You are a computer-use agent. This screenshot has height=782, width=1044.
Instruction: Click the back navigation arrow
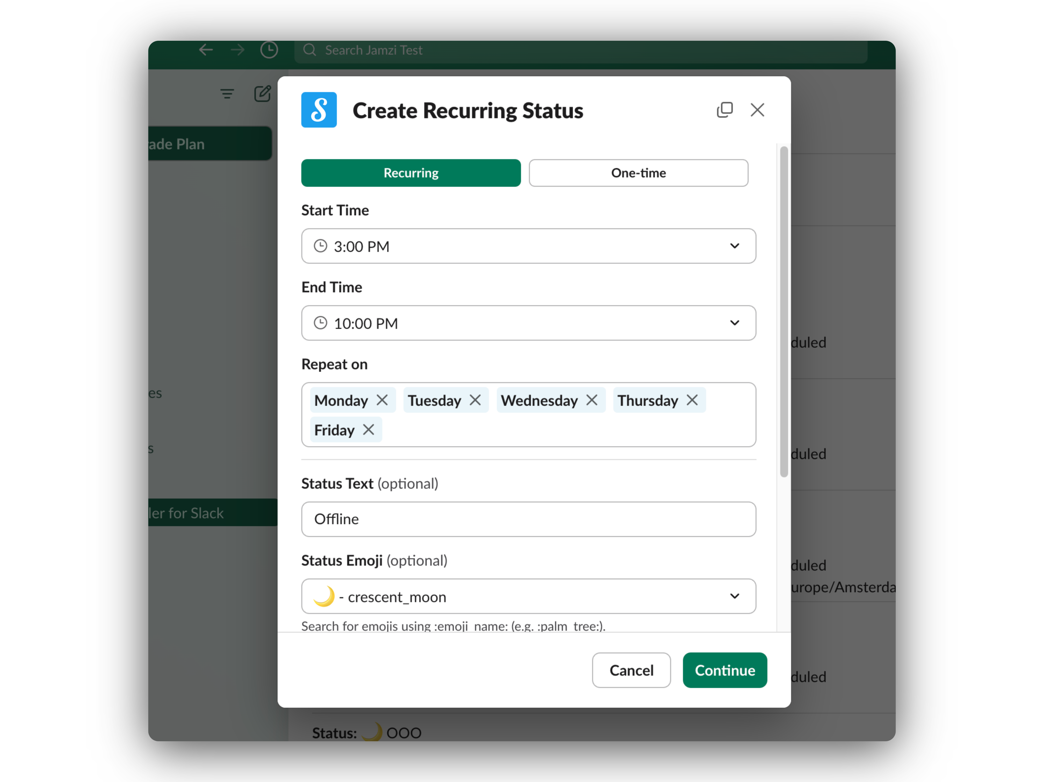pos(206,50)
